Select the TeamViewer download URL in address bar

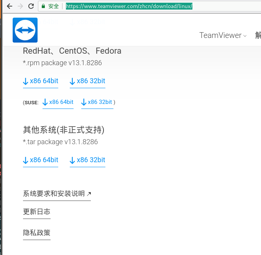[x=129, y=6]
